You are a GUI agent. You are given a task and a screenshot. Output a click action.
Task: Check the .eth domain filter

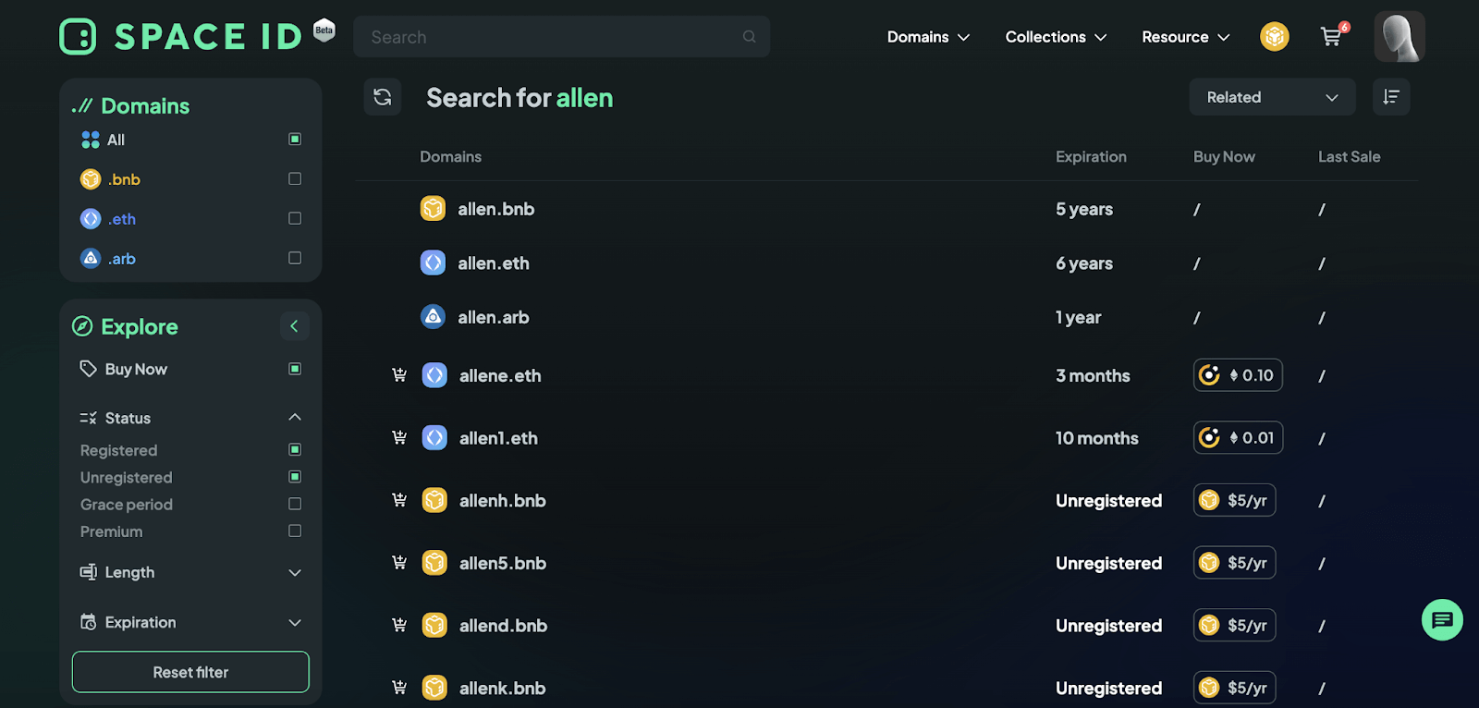coord(295,218)
